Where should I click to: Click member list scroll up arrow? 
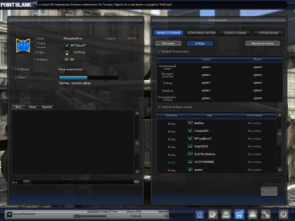[280, 115]
